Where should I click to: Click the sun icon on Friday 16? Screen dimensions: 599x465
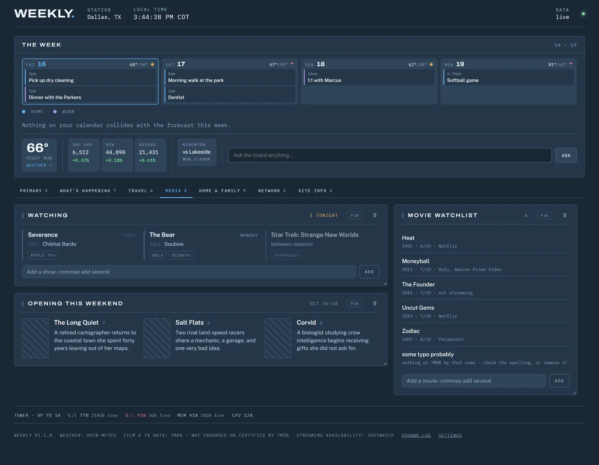point(152,64)
